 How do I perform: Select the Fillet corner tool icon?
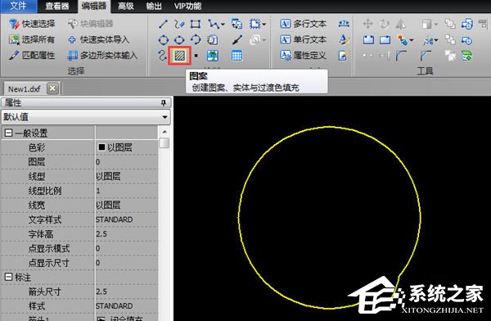pyautogui.click(x=401, y=56)
